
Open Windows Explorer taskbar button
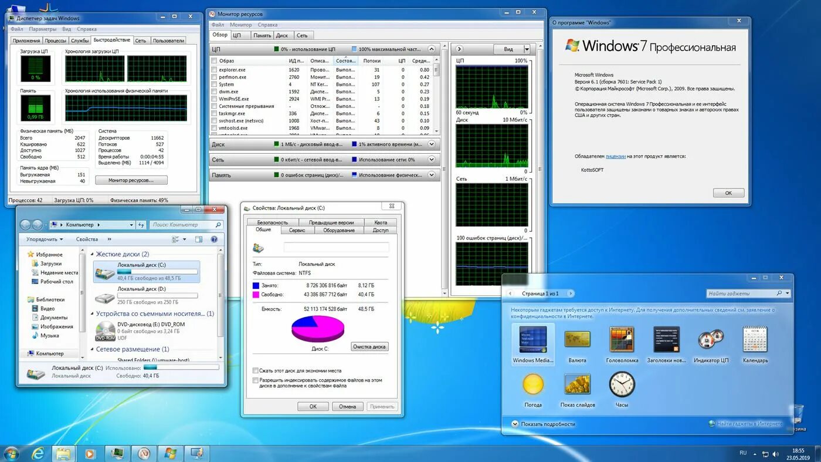(63, 453)
